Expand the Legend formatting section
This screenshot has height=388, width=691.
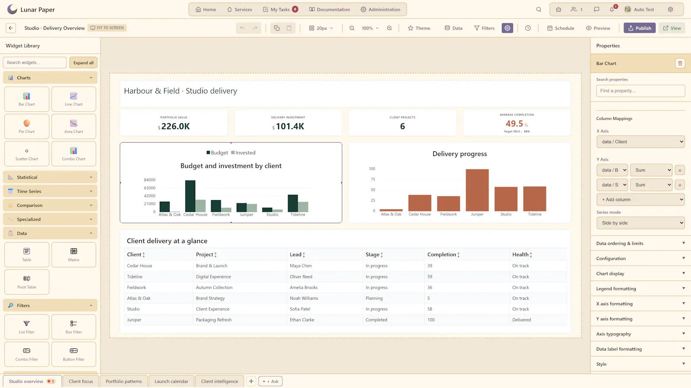(x=640, y=288)
